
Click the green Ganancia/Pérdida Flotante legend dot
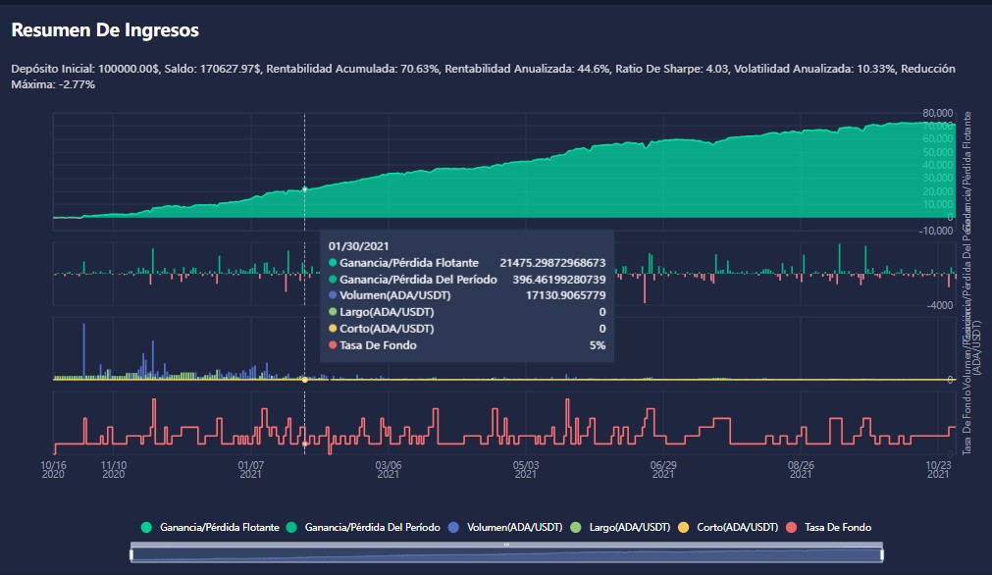coord(147,527)
